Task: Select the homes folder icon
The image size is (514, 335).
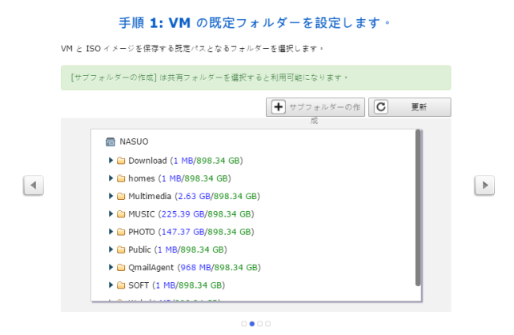Action: (x=121, y=178)
